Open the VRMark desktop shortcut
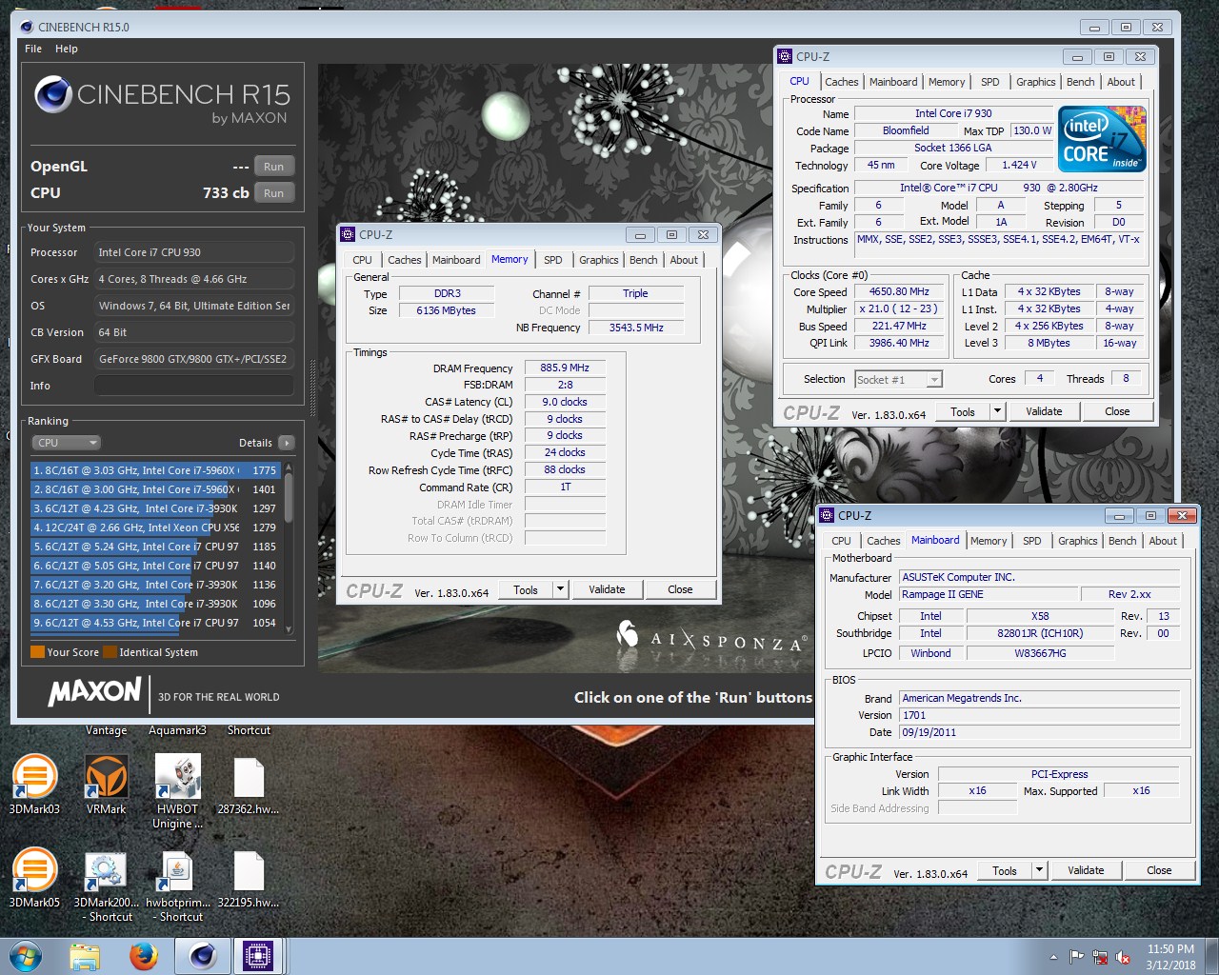The width and height of the screenshot is (1219, 975). (x=106, y=785)
